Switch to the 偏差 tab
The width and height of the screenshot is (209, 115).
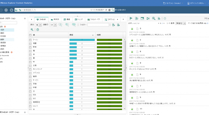(x=67, y=19)
